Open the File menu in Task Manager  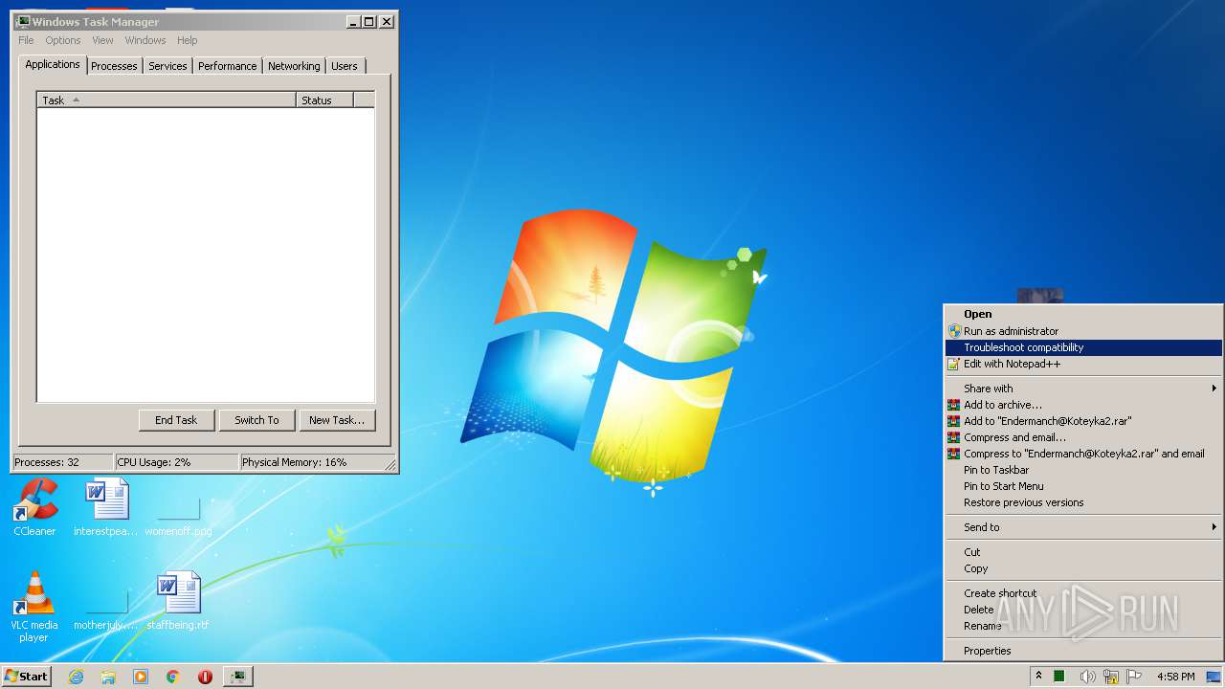26,40
